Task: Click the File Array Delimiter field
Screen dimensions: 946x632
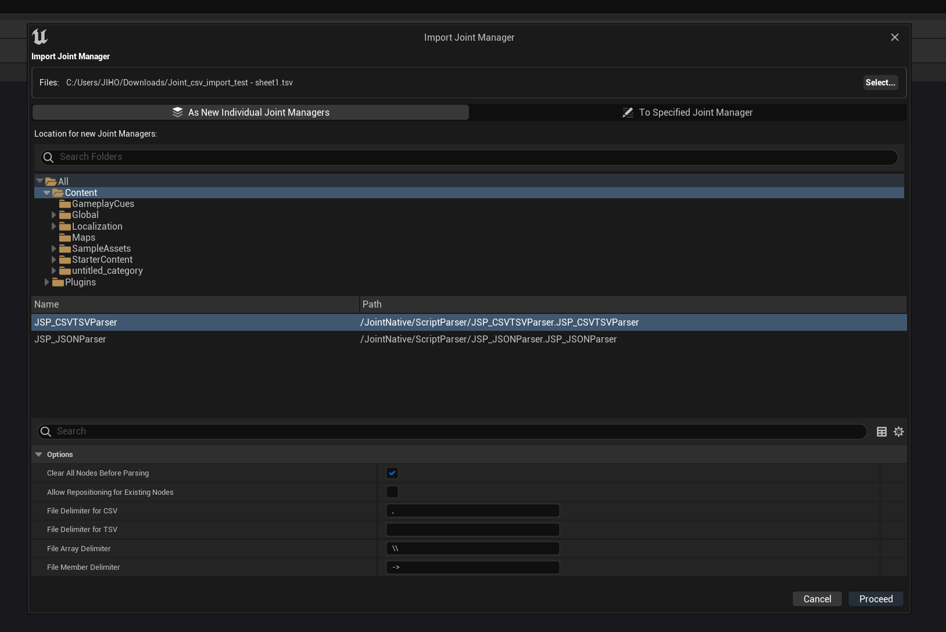Action: (x=472, y=548)
